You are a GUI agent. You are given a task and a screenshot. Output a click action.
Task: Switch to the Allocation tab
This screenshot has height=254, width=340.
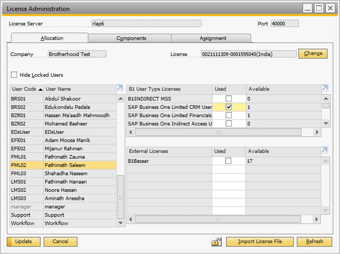click(49, 38)
